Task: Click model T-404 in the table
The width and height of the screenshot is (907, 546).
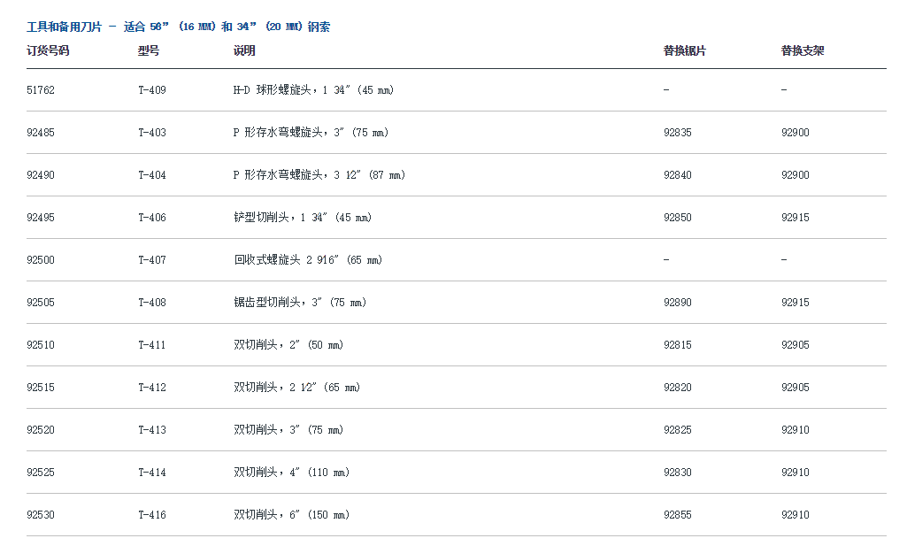Action: click(x=151, y=175)
